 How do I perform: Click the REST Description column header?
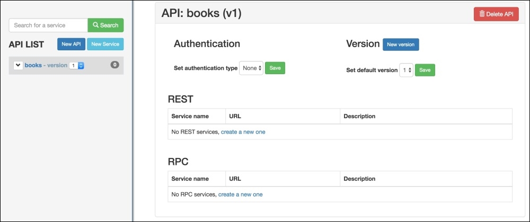click(359, 116)
